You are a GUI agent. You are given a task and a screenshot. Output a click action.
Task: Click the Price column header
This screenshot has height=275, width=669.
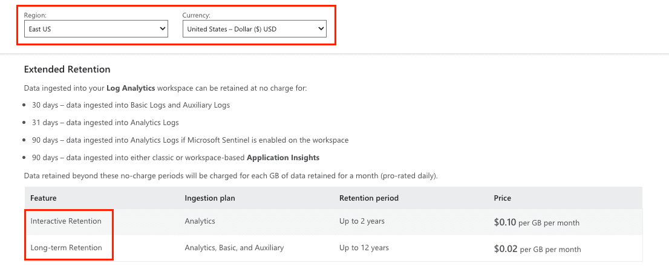coord(503,198)
